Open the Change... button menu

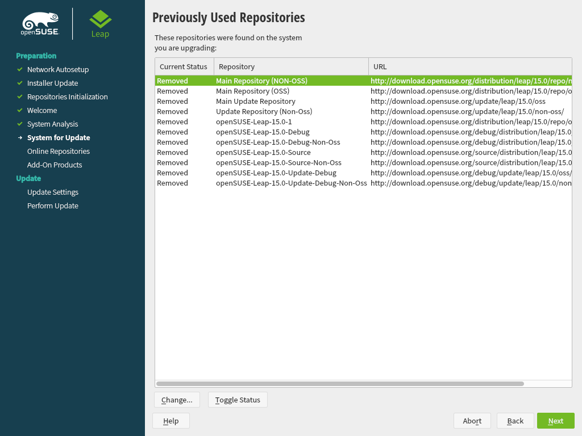pyautogui.click(x=177, y=400)
